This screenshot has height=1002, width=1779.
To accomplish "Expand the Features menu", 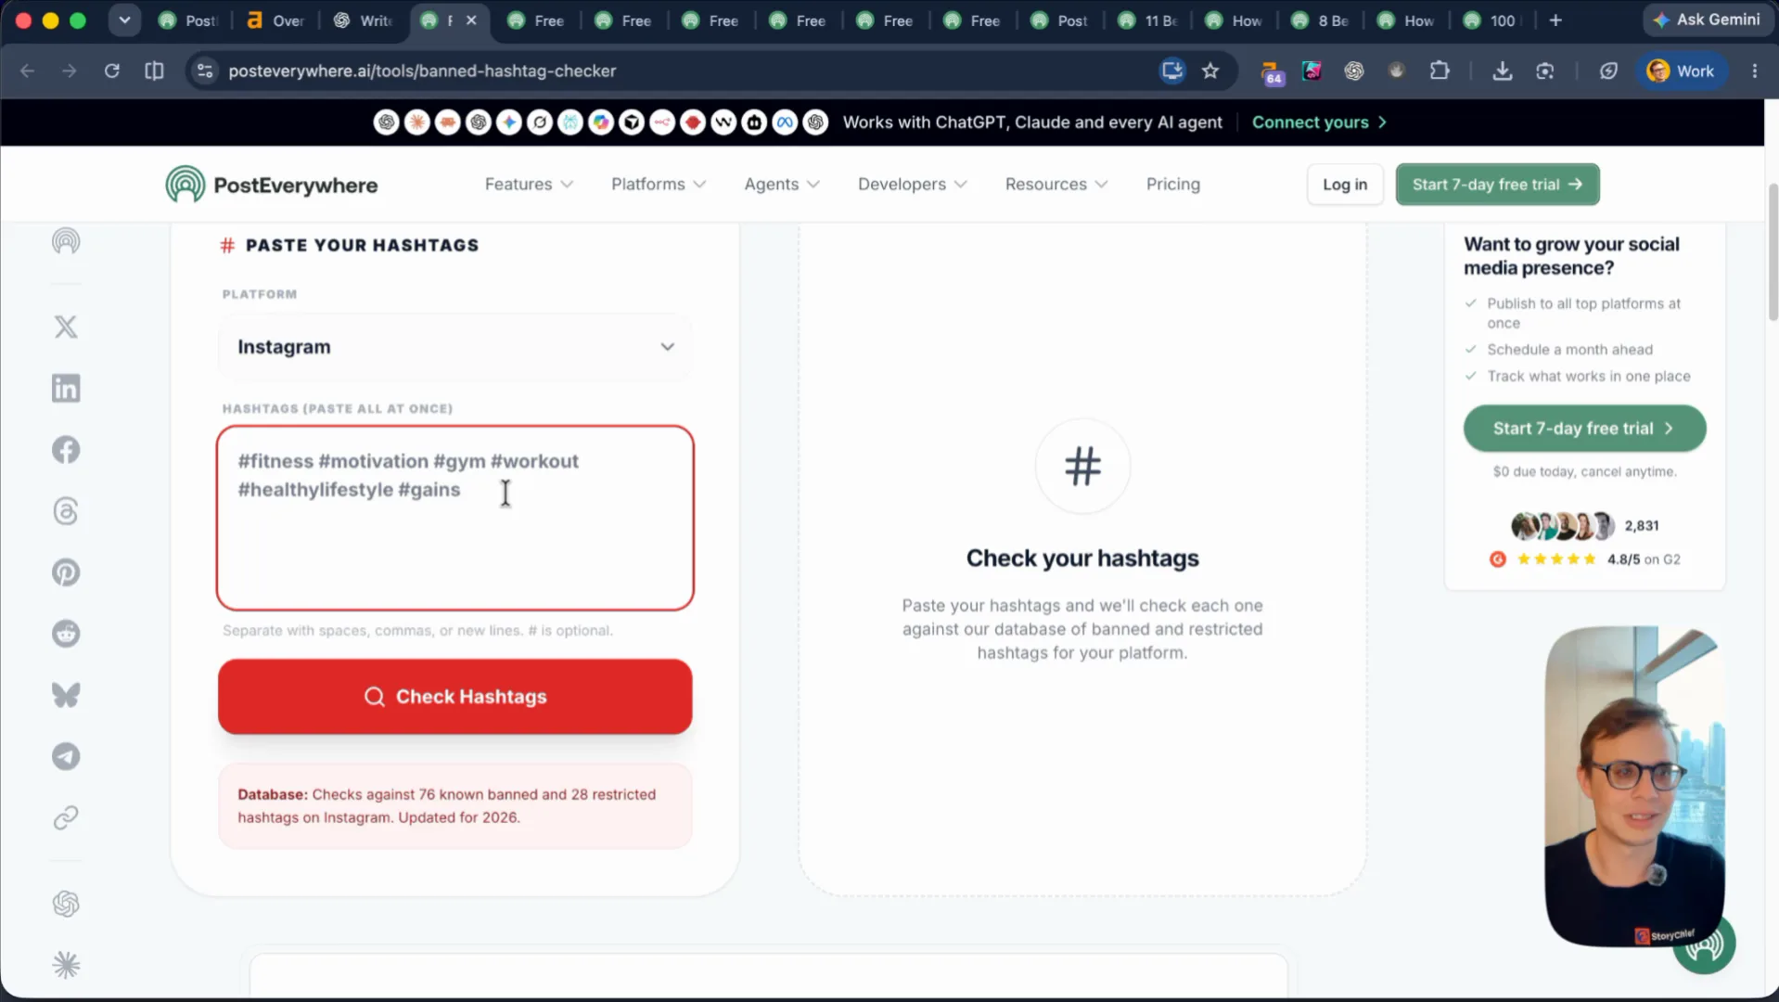I will 529,184.
